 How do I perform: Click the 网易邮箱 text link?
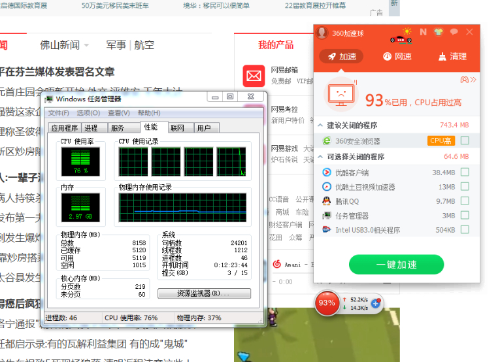click(x=284, y=70)
